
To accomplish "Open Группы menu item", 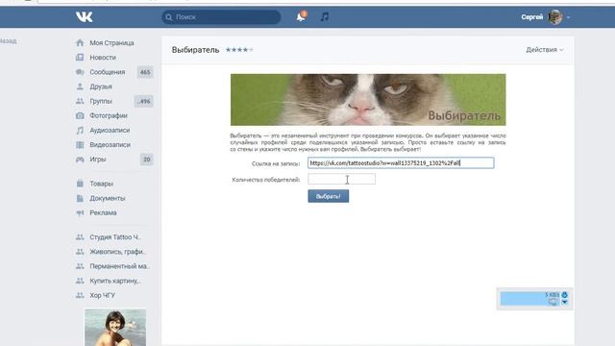I will click(x=101, y=101).
